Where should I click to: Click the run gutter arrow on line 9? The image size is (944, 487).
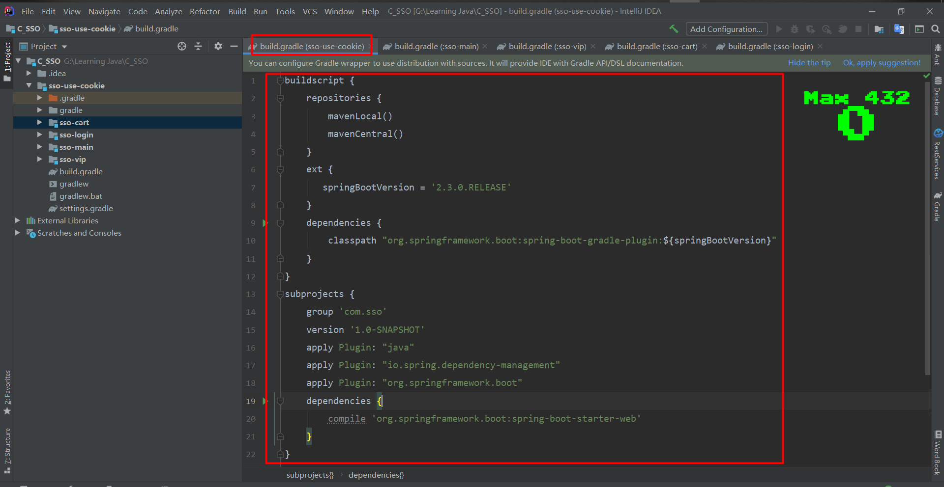(x=265, y=223)
